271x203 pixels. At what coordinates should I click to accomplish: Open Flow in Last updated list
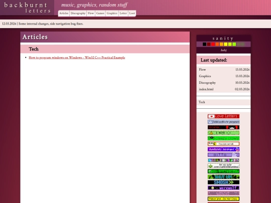click(x=202, y=70)
